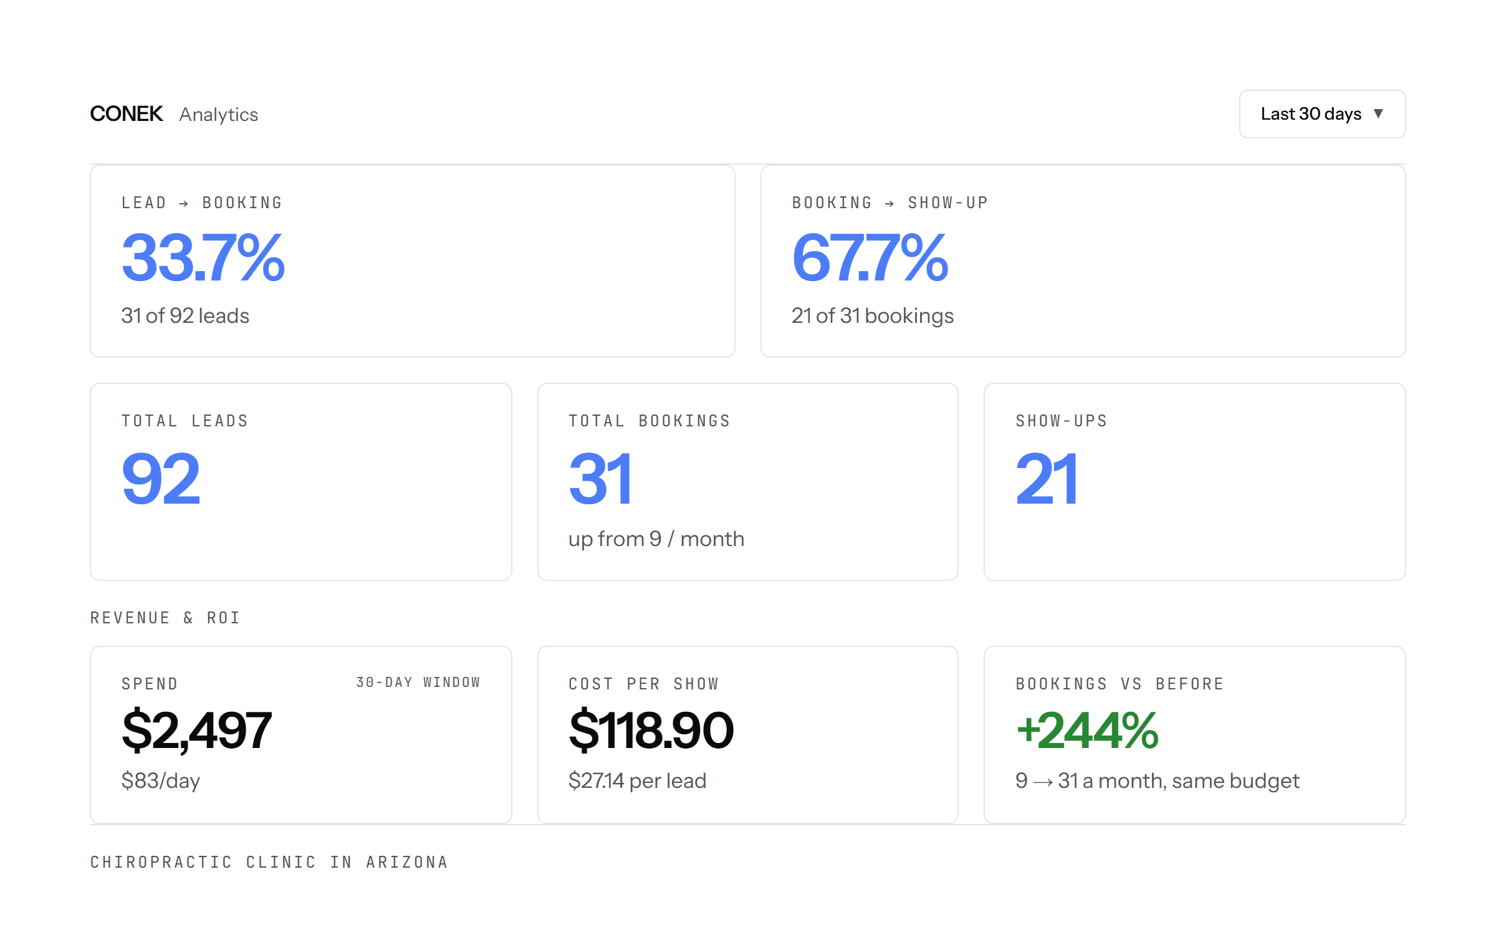
Task: Click the 'BOOKINGS VS BEFORE' card label
Action: [x=1120, y=684]
